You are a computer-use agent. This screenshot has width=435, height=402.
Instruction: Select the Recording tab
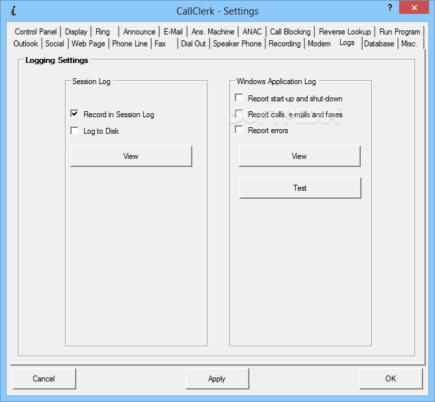click(x=284, y=44)
